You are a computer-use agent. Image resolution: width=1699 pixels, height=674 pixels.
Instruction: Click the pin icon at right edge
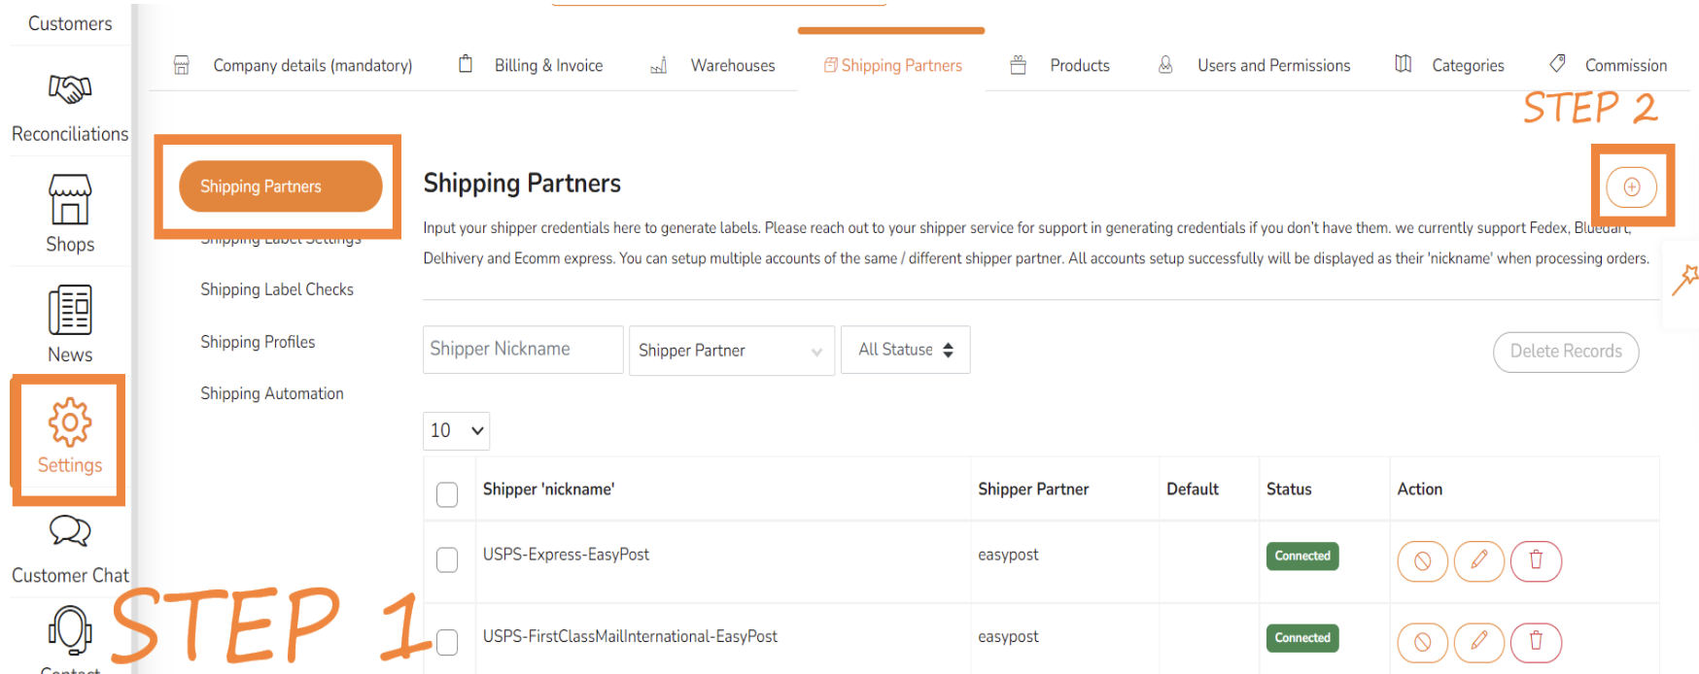1684,280
